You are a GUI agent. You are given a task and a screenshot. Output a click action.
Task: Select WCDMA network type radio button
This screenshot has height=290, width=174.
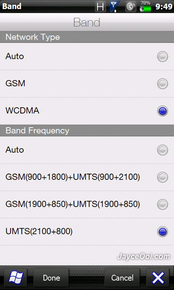[x=162, y=111]
